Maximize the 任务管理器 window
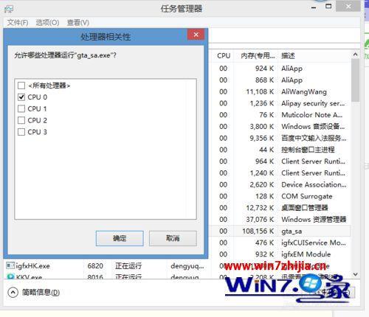The image size is (369, 317). tap(328, 7)
